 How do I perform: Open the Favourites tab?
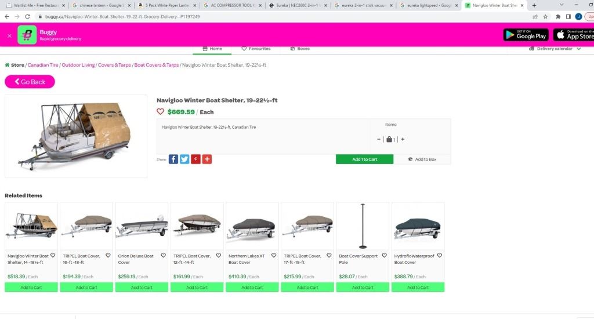[x=256, y=49]
